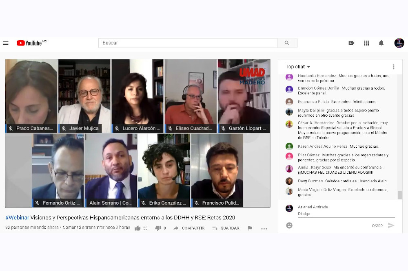408x271 pixels.
Task: Click the search magnifier button
Action: pos(287,43)
